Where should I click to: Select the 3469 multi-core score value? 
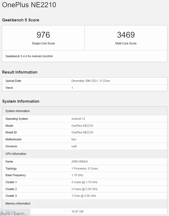[126, 35]
